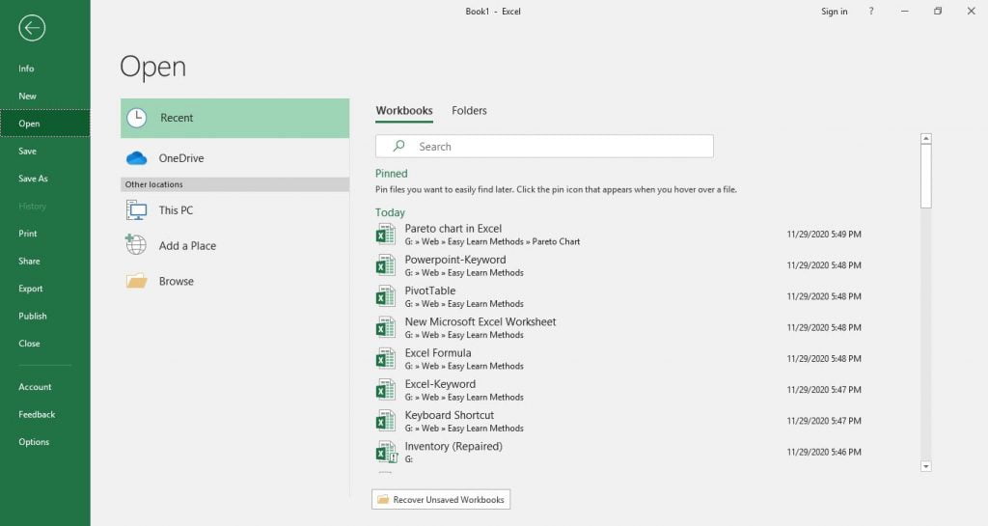The height and width of the screenshot is (526, 988).
Task: Click the file list scrollbar thumb
Action: tap(925, 177)
